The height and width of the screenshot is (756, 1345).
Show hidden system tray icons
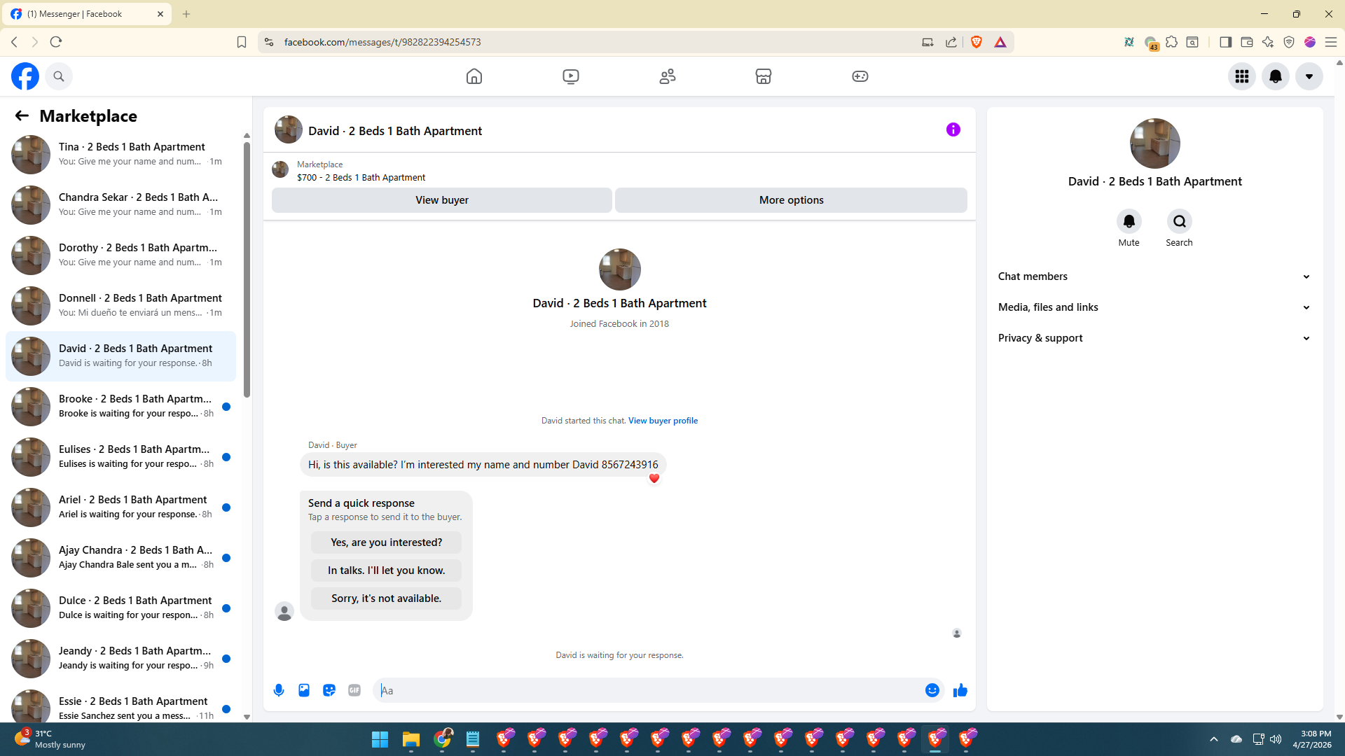coord(1214,739)
